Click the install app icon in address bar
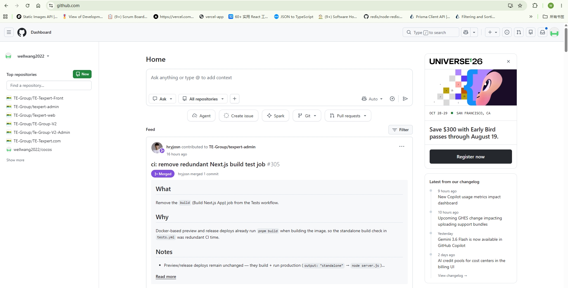Image resolution: width=568 pixels, height=288 pixels. pos(510,6)
